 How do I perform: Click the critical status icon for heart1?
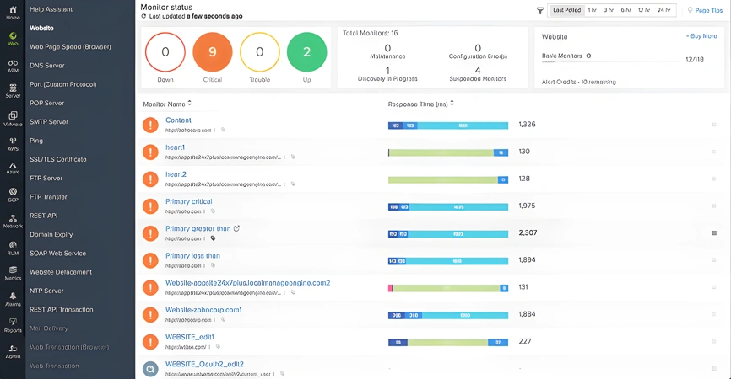[150, 152]
